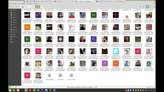Image resolution: width=164 pixels, height=92 pixels.
Task: Open Skype from the taskbar
Action: click(46, 90)
